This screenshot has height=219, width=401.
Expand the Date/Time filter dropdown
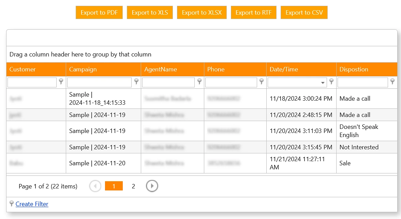(323, 83)
